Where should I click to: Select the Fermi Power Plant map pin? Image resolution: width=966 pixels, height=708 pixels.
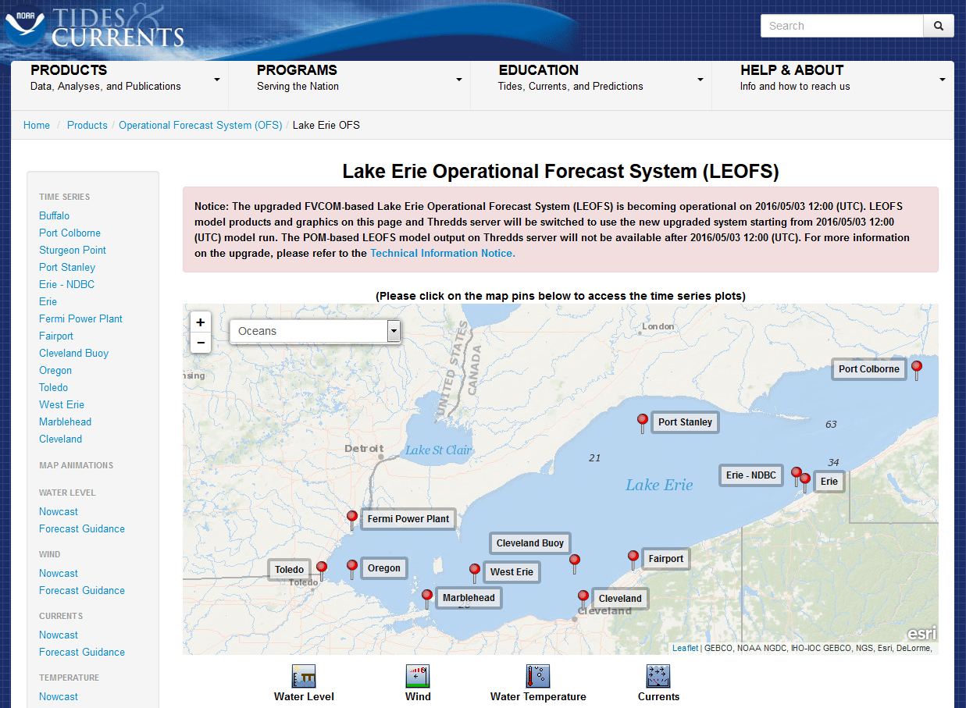(351, 516)
